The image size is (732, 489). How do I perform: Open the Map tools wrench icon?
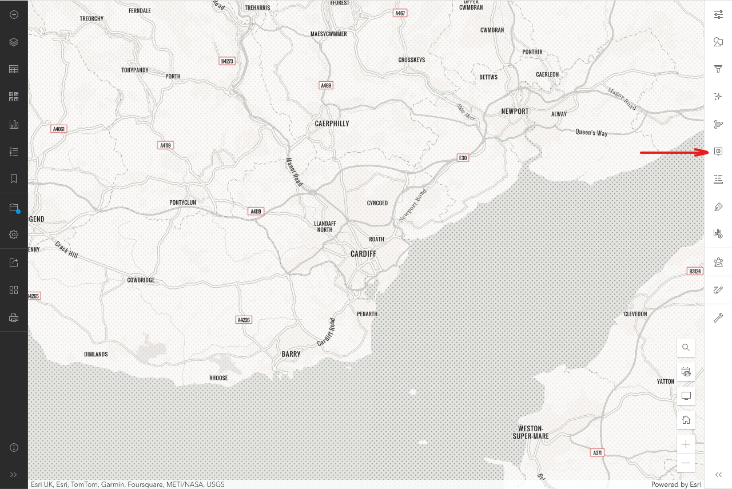click(718, 318)
